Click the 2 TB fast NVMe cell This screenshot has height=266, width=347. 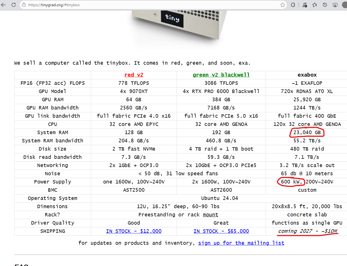(134, 149)
